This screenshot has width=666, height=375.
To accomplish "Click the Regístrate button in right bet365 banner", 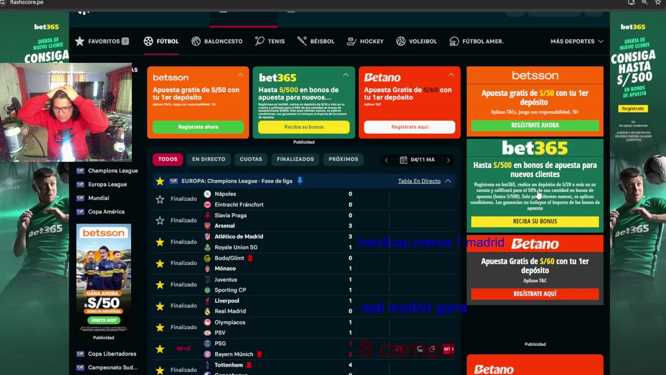I will point(633,108).
